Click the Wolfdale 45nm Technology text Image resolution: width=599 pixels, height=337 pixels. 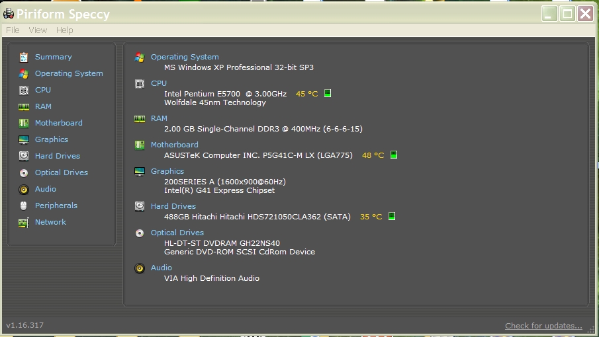[x=215, y=102]
